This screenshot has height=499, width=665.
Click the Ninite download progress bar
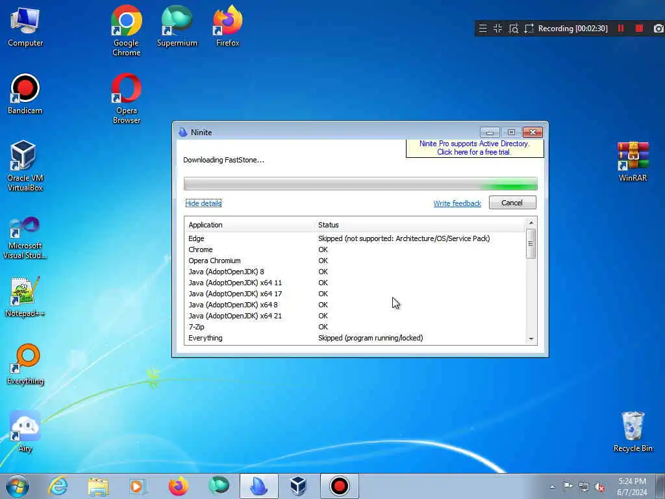pyautogui.click(x=360, y=184)
